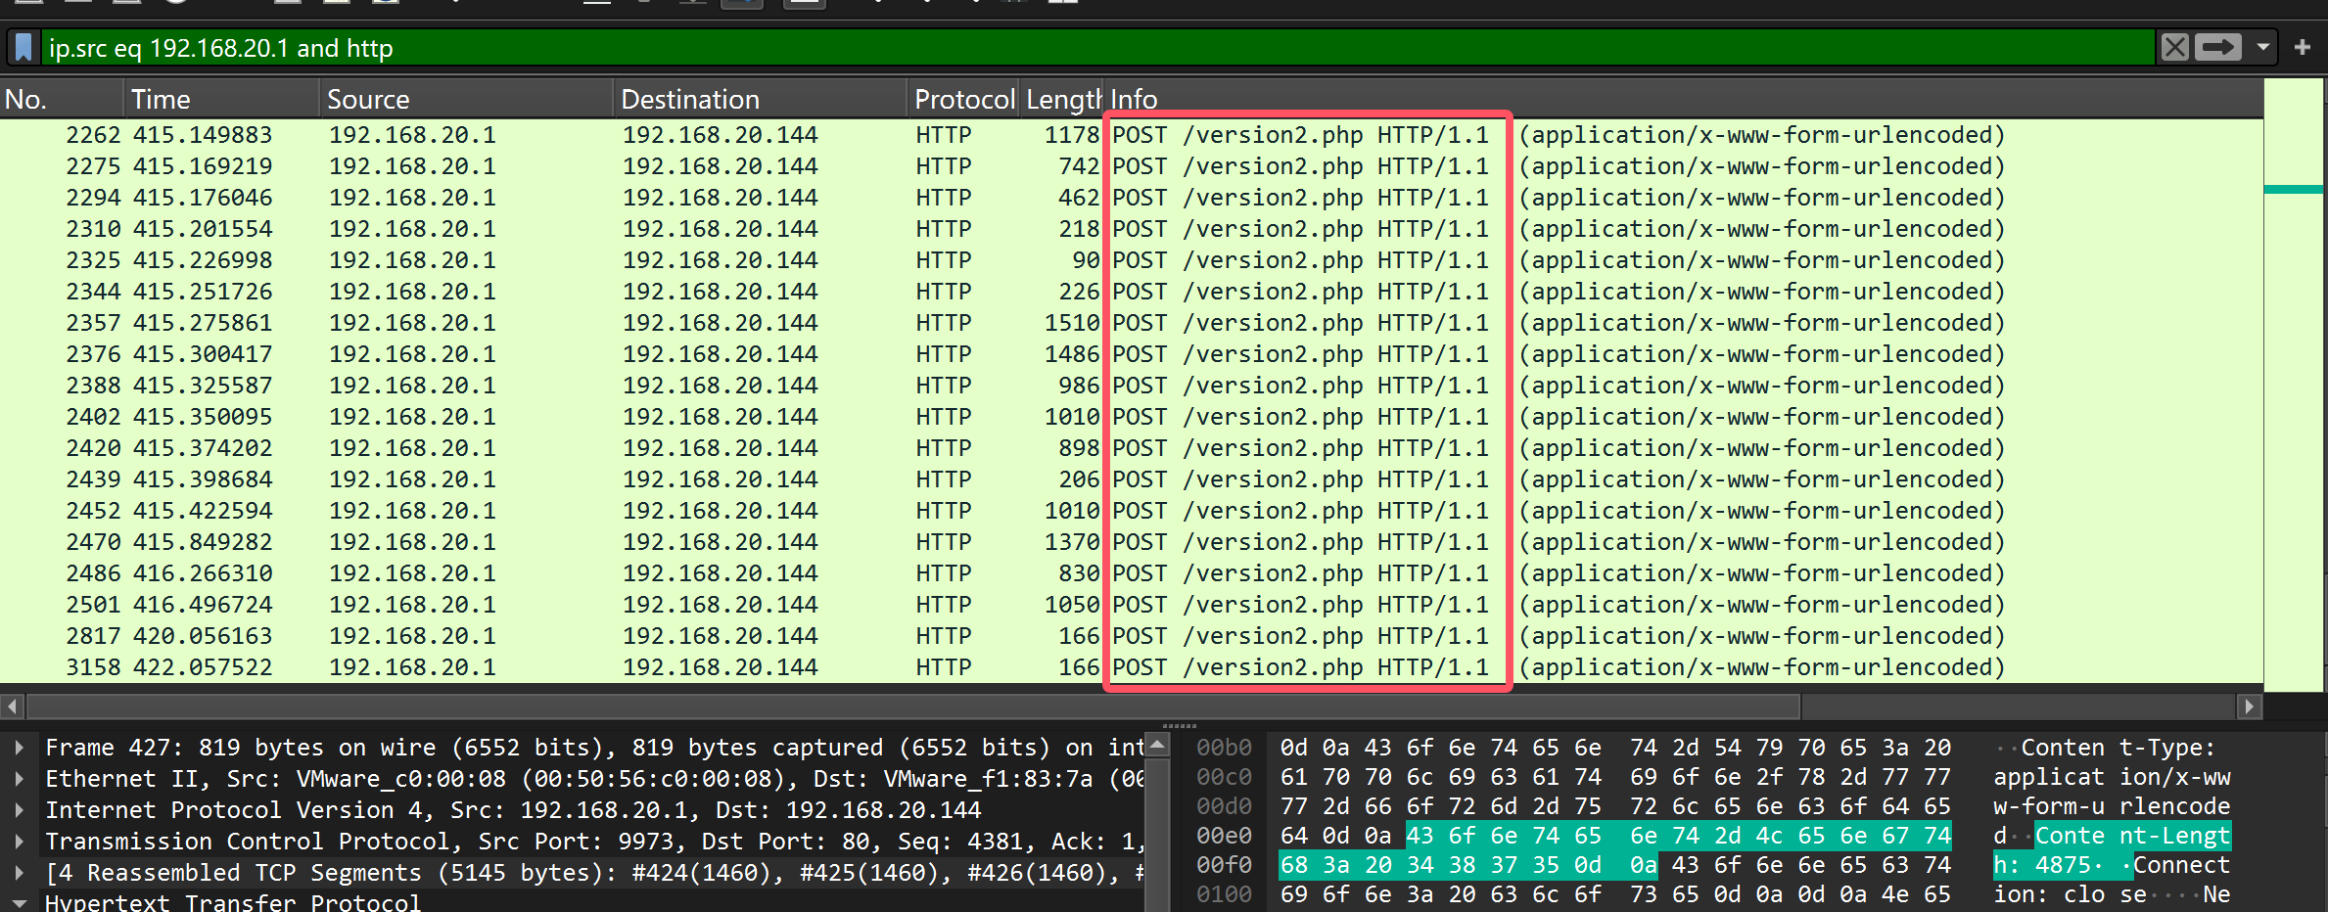
Task: Click the packet list scroll-left arrow
Action: pos(12,706)
